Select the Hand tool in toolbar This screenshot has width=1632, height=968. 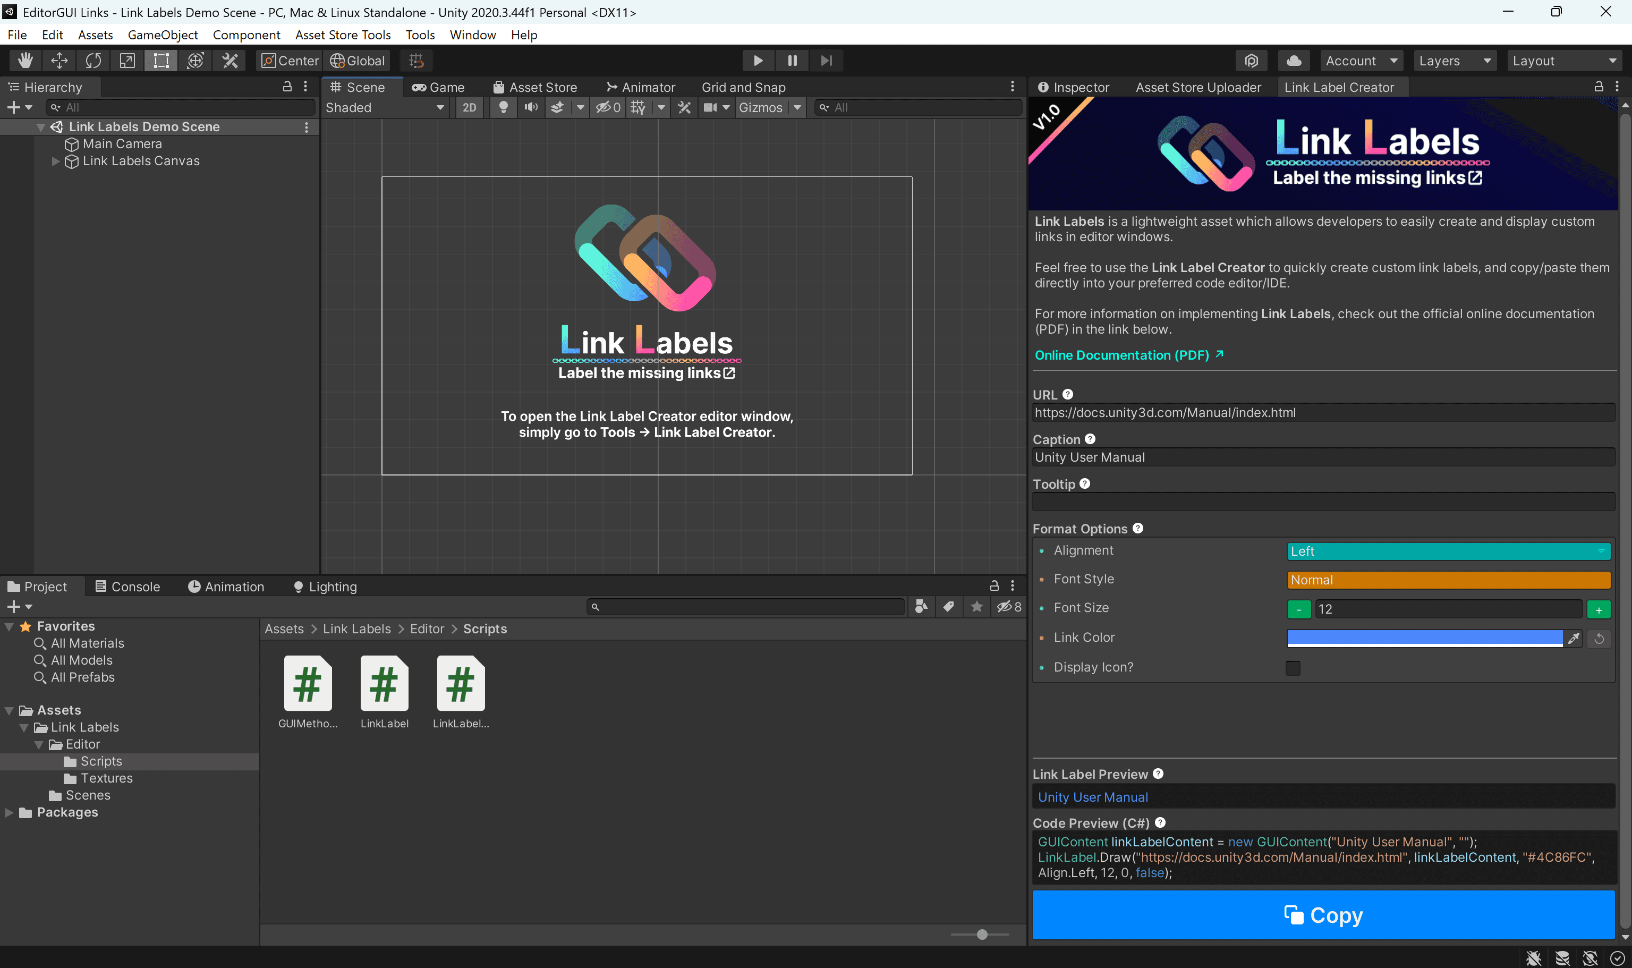click(25, 61)
